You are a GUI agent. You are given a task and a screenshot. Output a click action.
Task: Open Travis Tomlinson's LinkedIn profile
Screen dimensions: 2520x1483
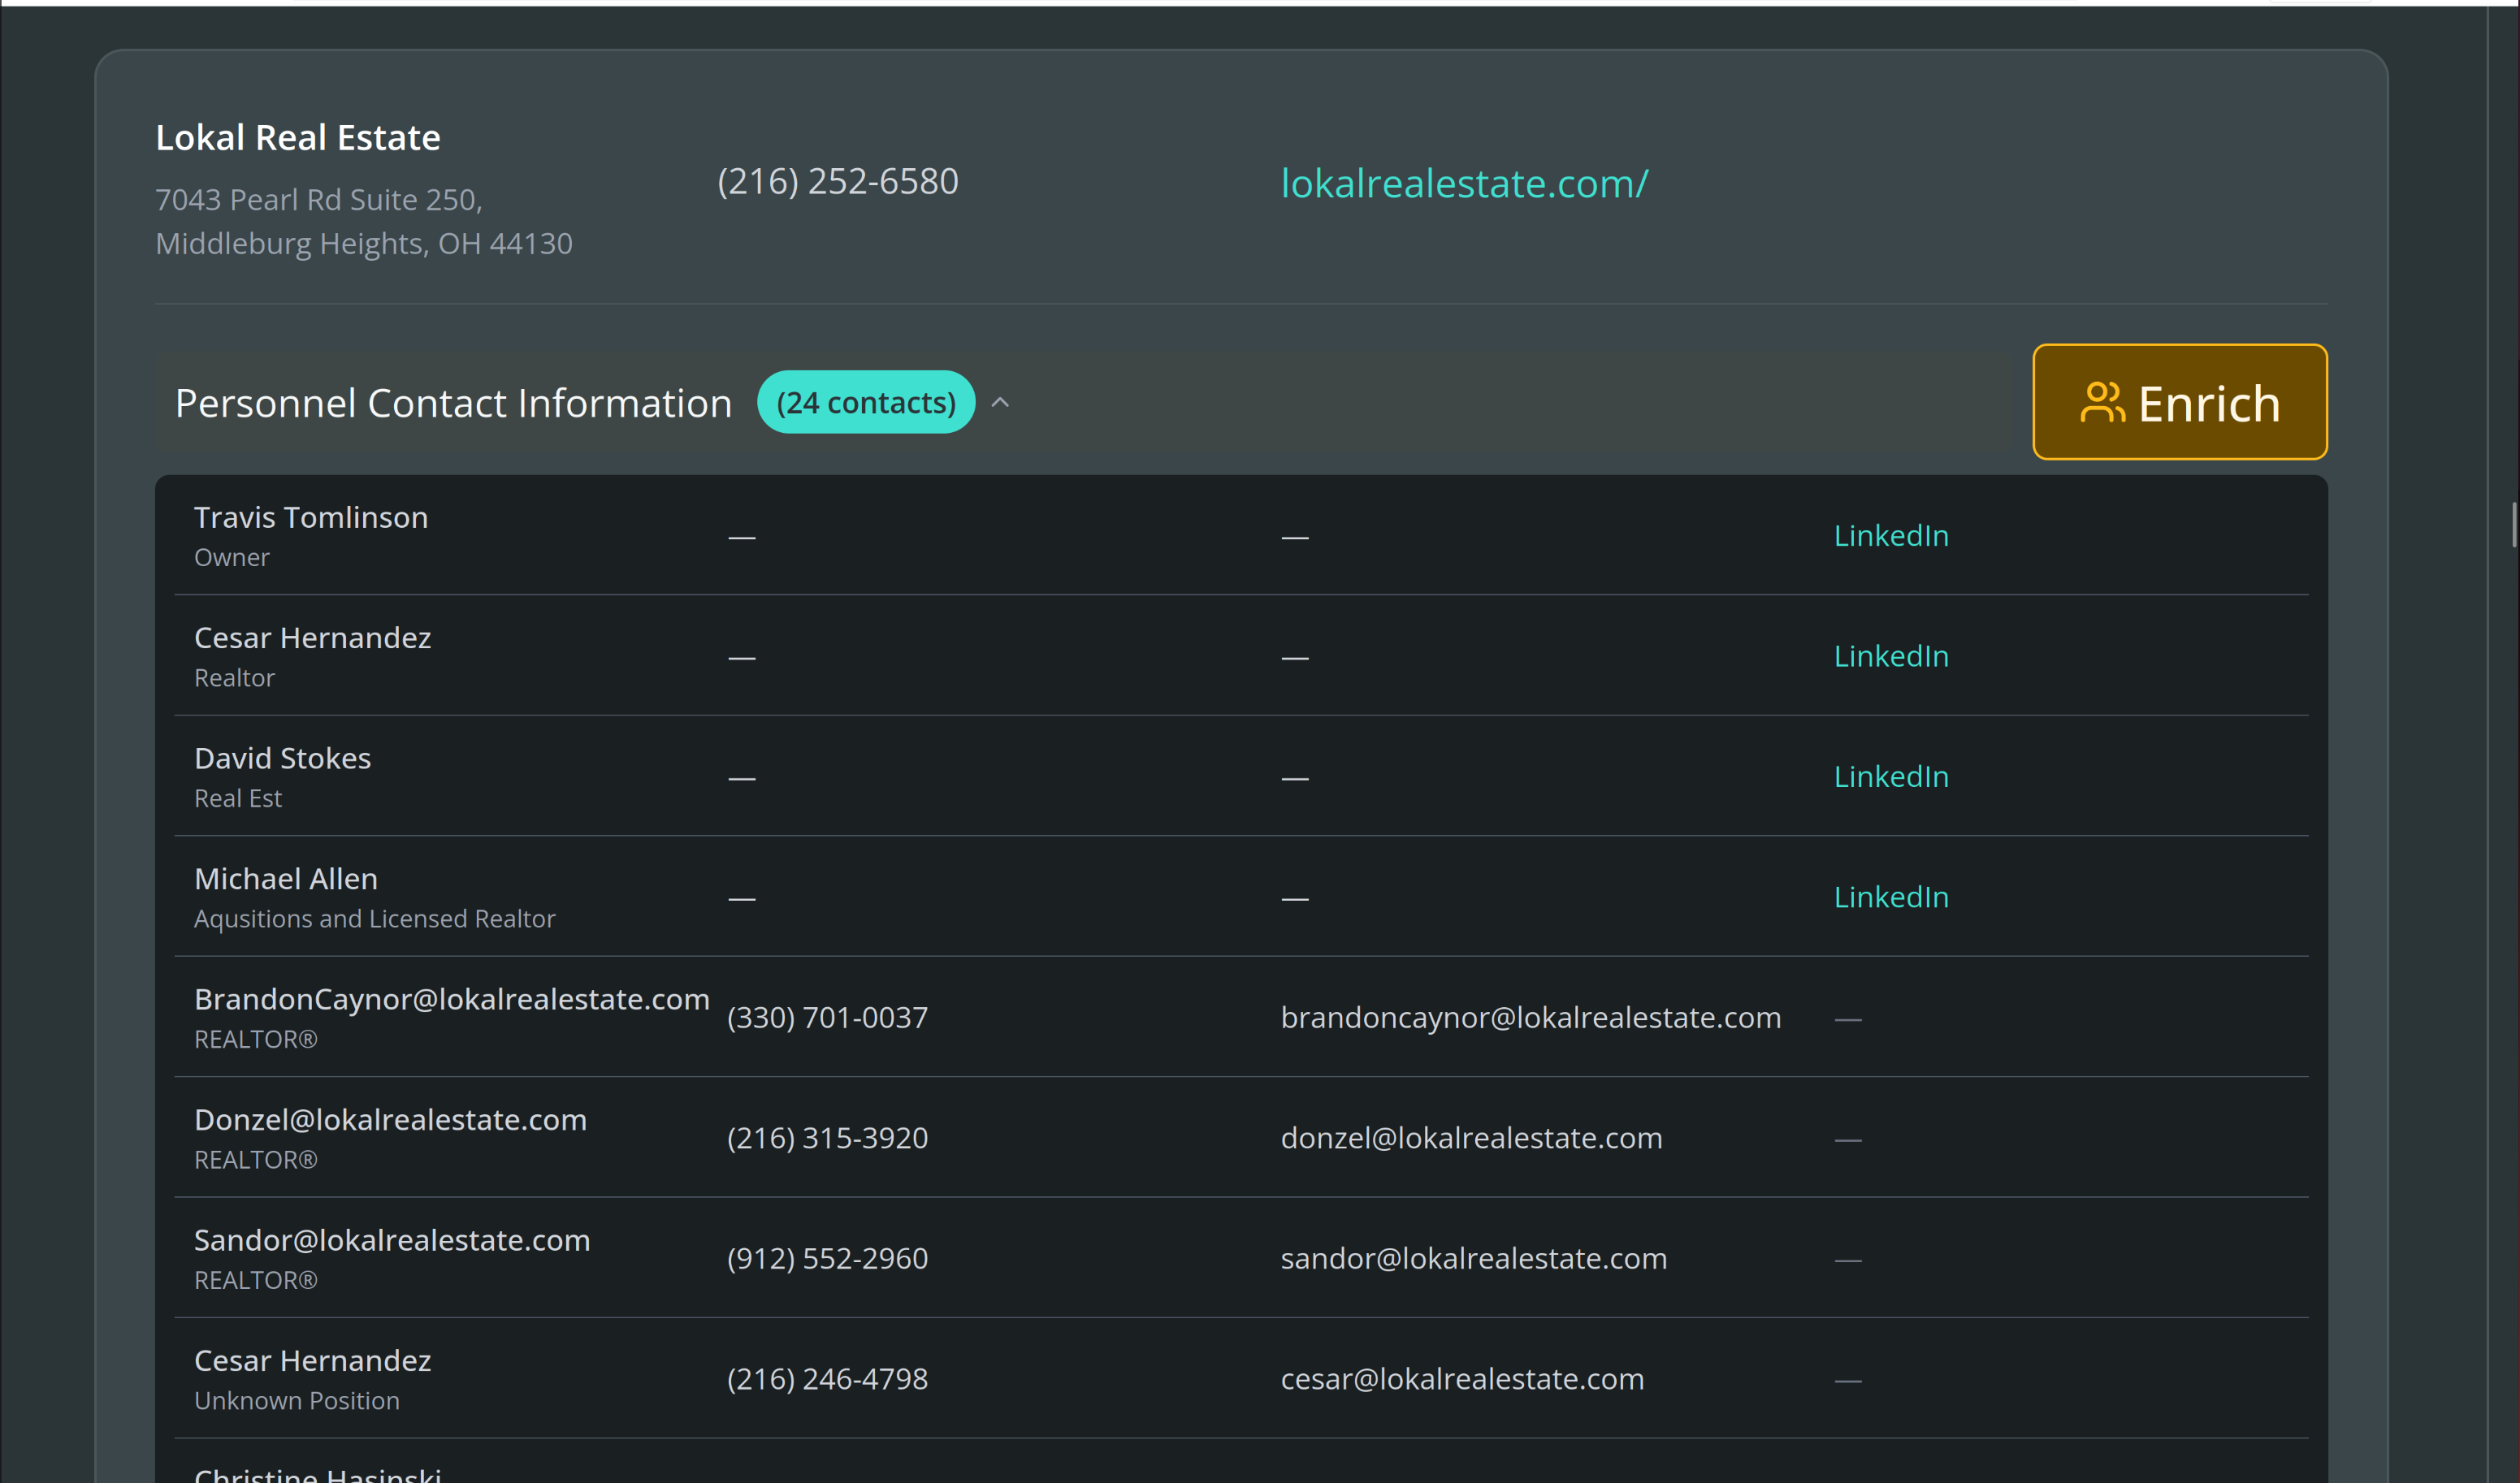pyautogui.click(x=1890, y=535)
